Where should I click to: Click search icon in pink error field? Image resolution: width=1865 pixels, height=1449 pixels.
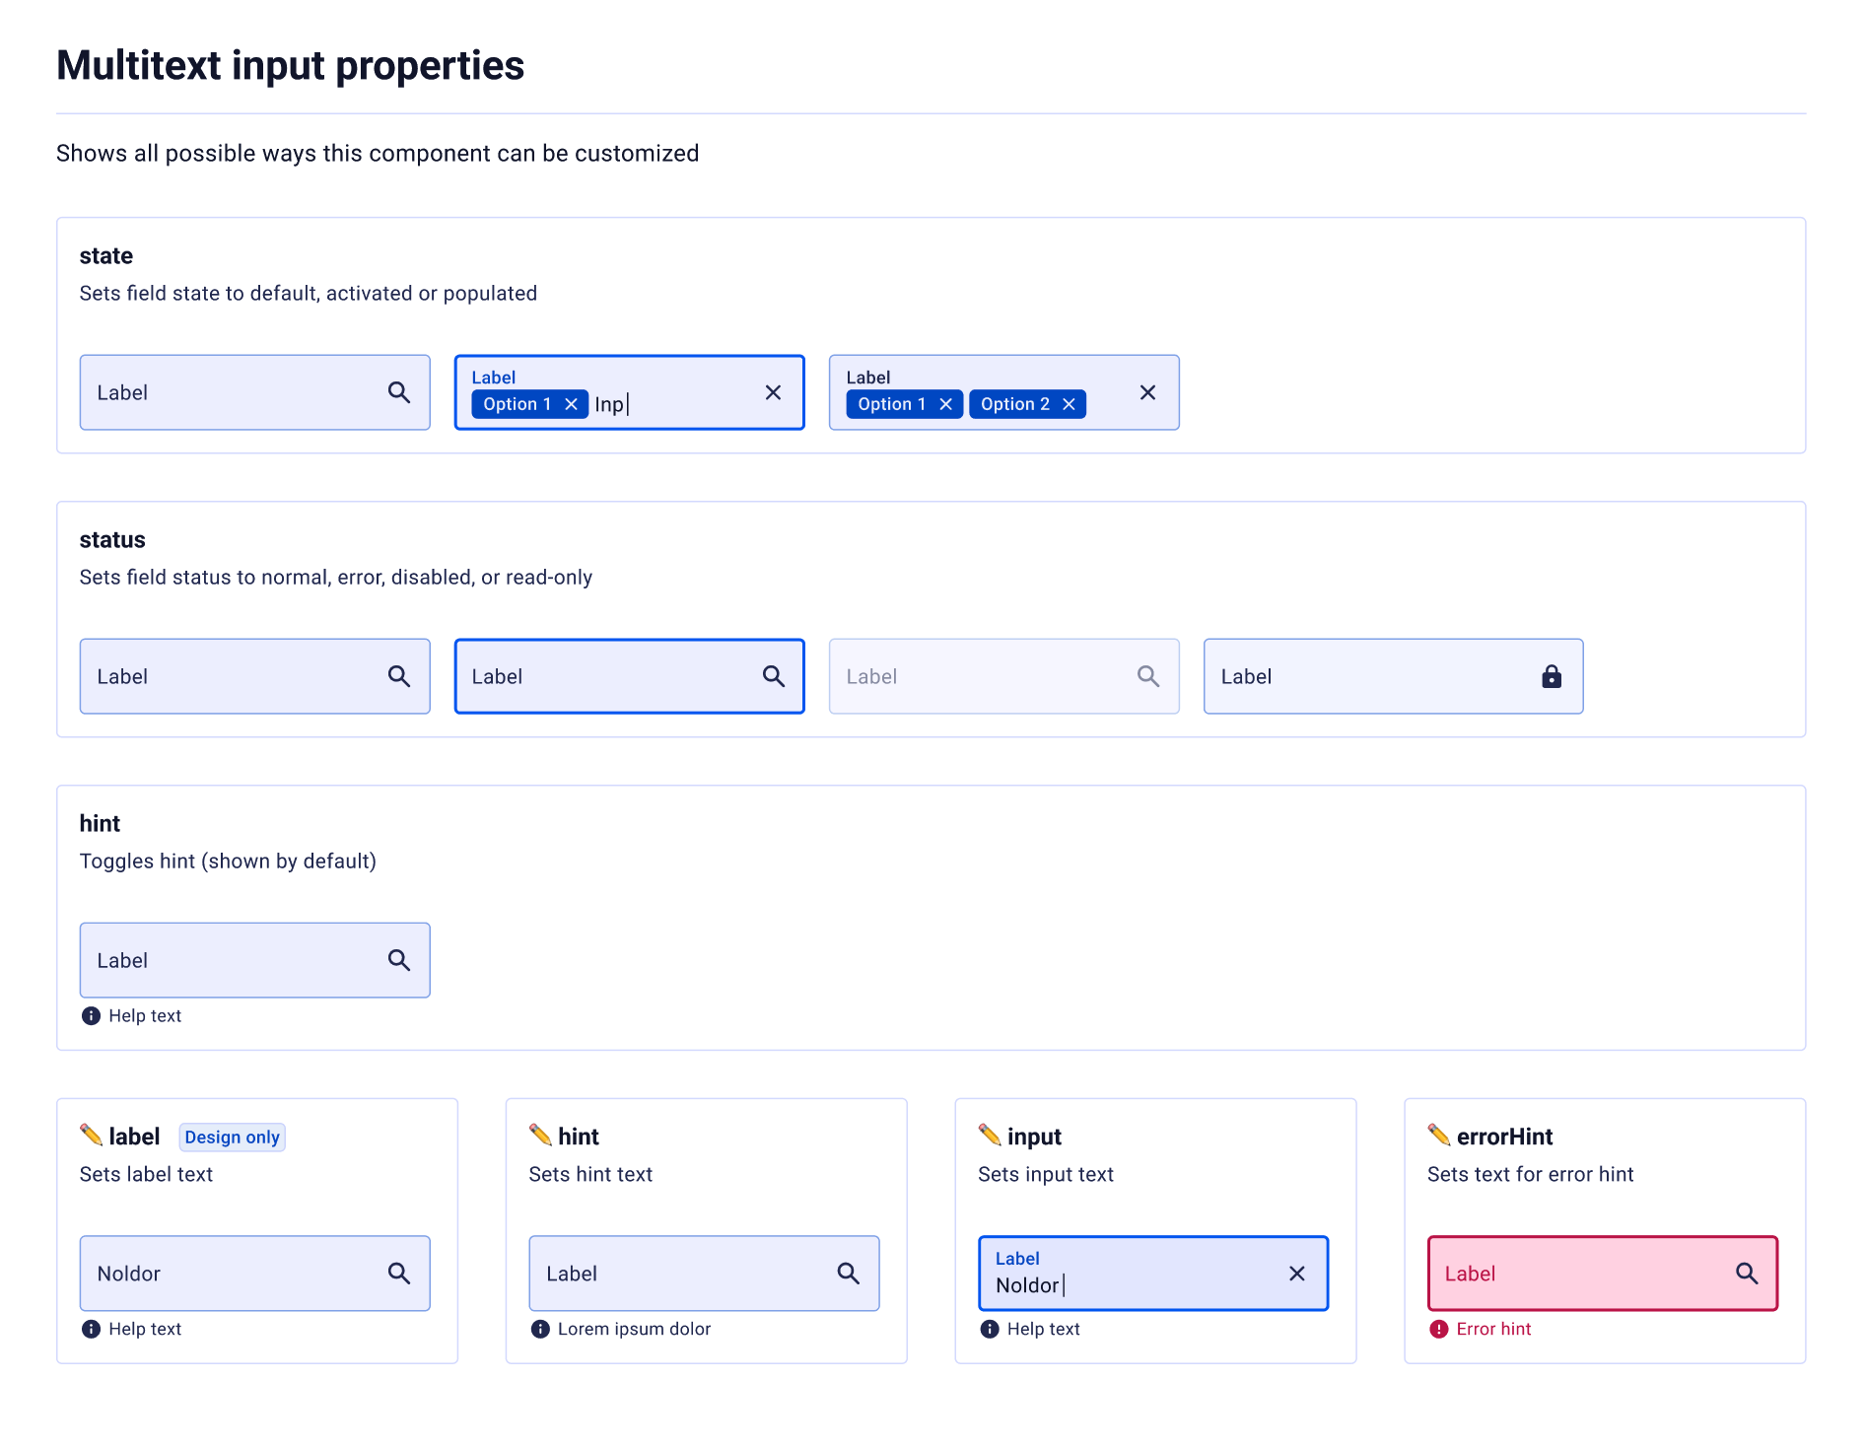(x=1747, y=1274)
